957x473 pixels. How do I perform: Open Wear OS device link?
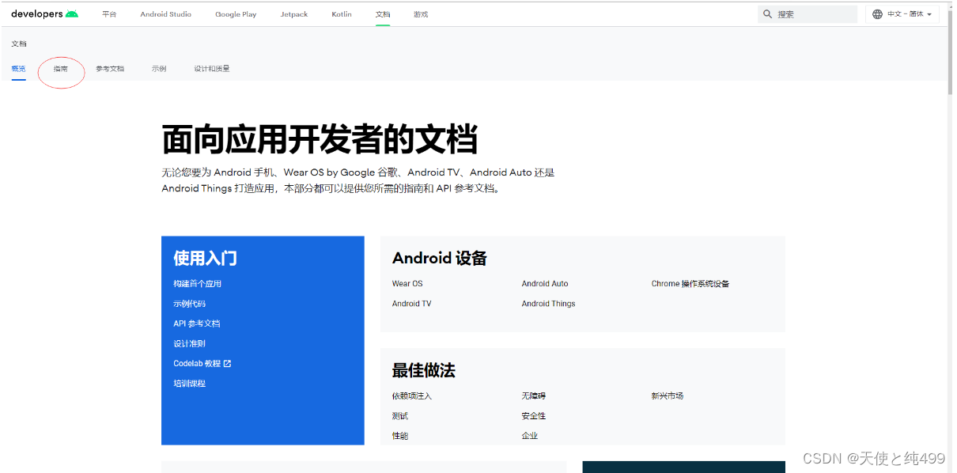407,284
